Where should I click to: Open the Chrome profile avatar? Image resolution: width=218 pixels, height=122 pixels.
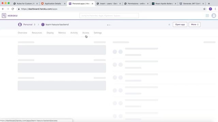pyautogui.click(x=211, y=9)
